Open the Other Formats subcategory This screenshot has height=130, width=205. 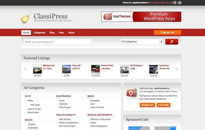point(97,107)
